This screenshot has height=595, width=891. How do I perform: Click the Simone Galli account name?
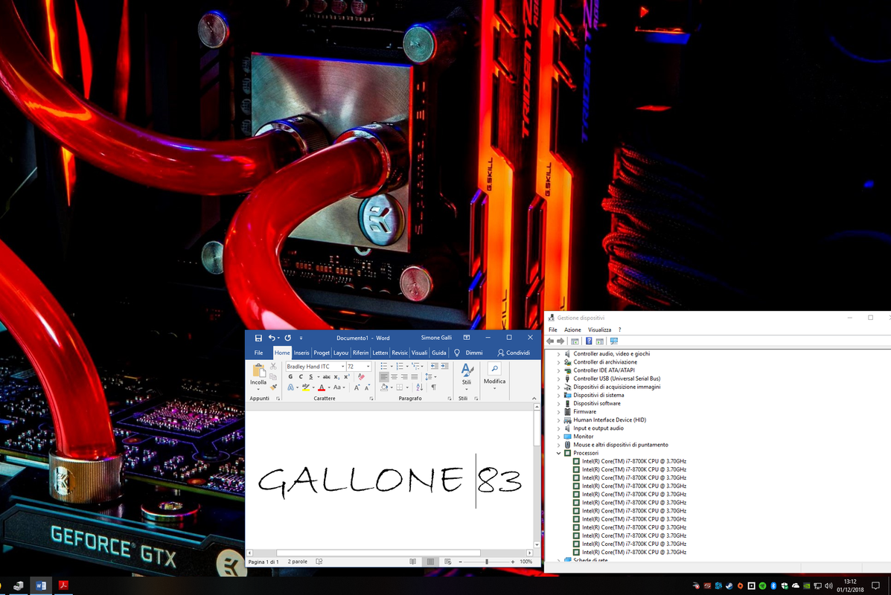tap(436, 338)
